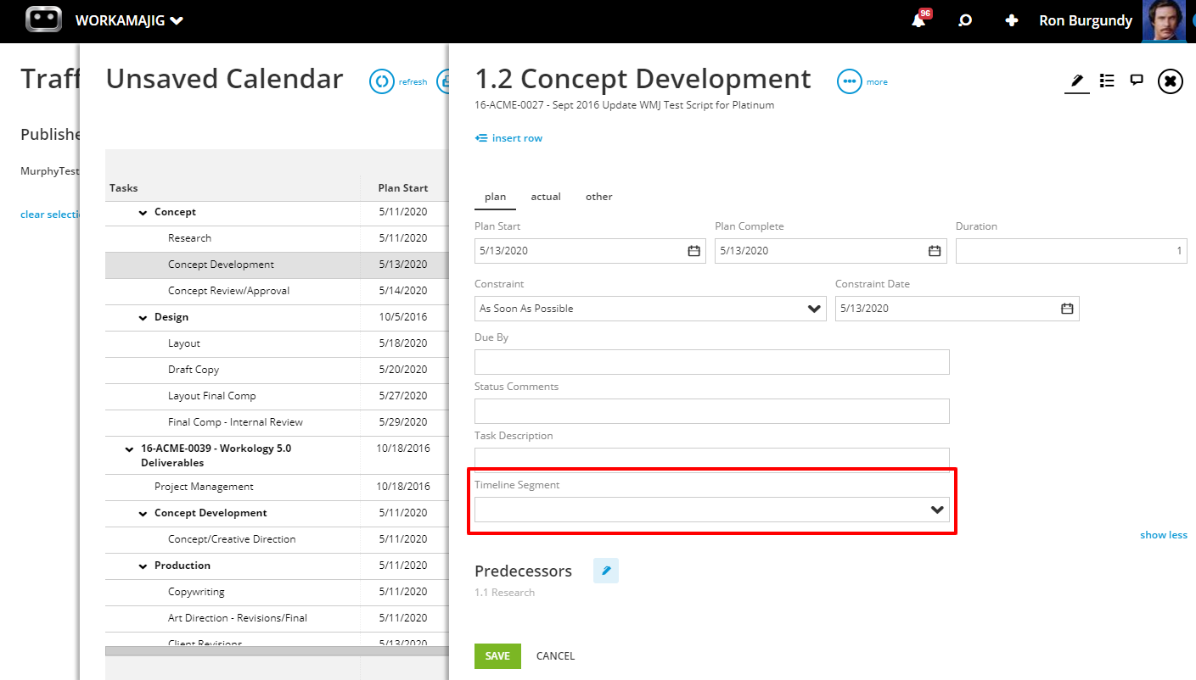Open Constraint Date calendar picker icon
Screen dimensions: 1196x680
[x=1067, y=309]
